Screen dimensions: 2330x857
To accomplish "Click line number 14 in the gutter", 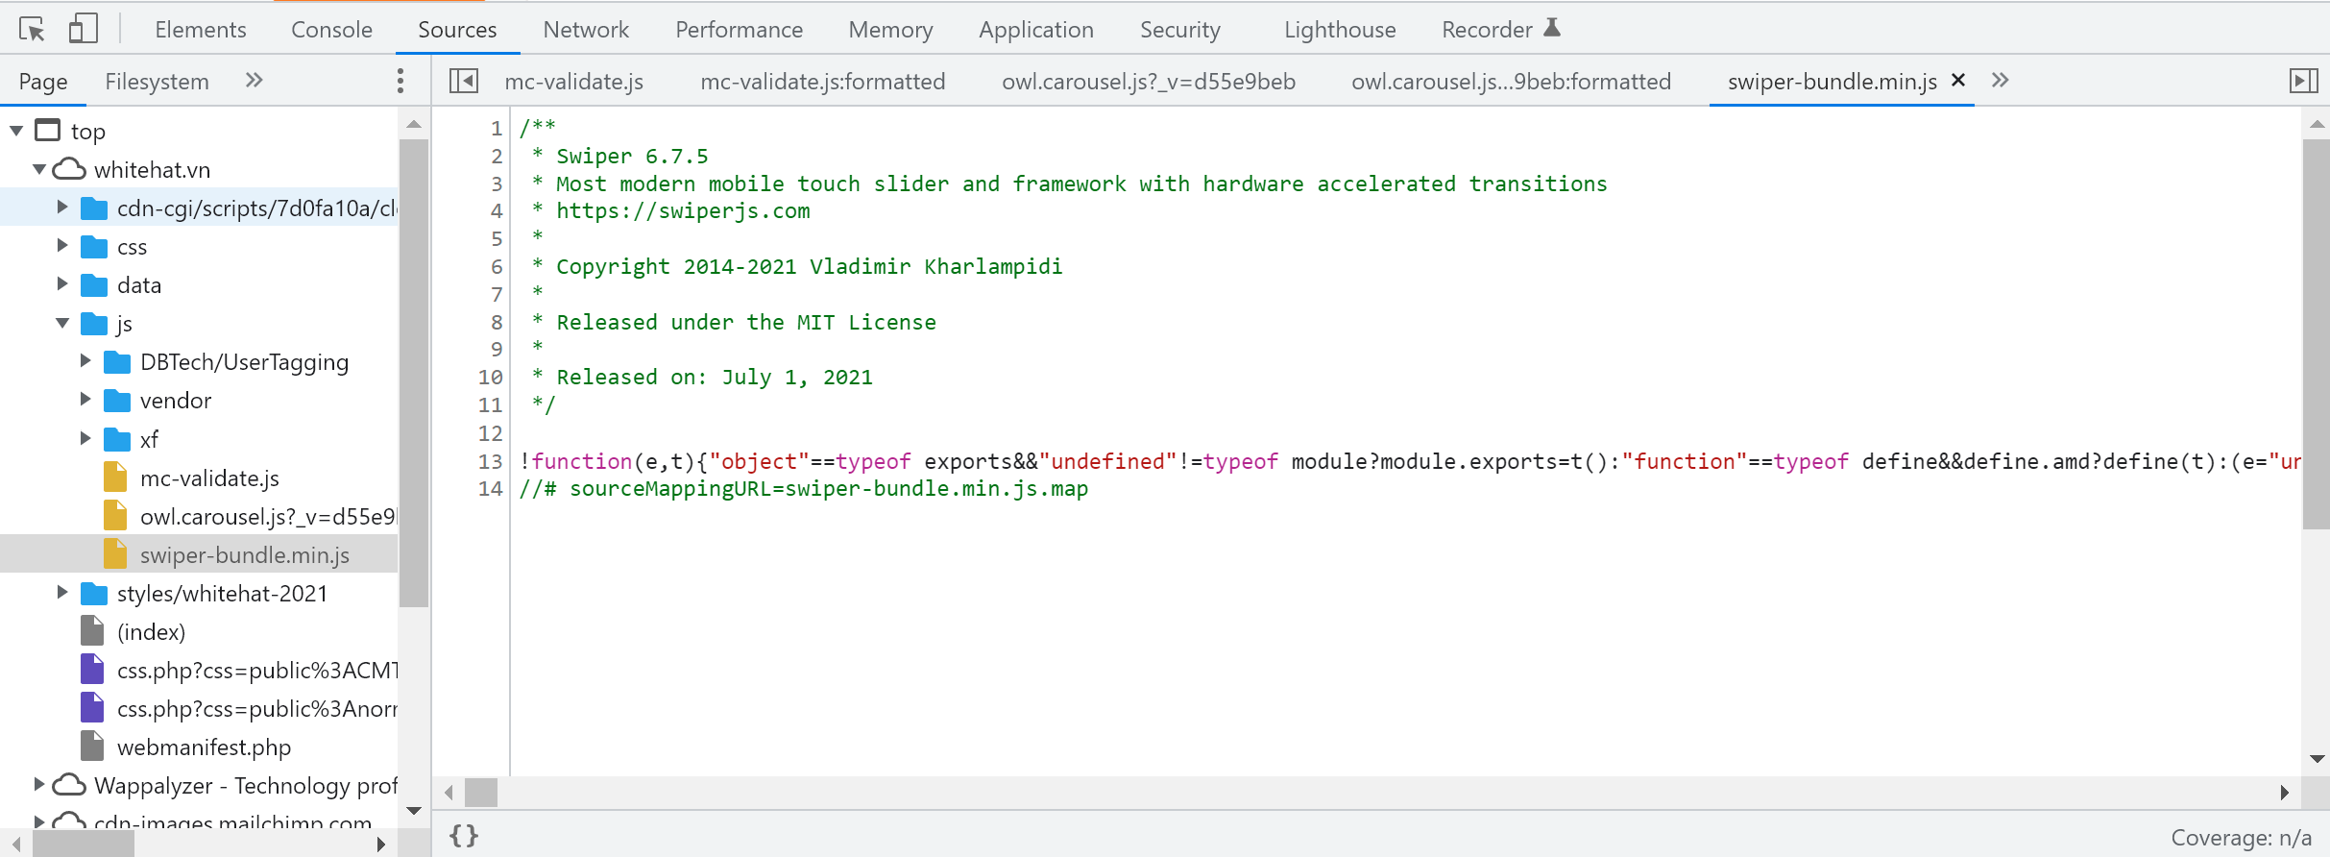I will click(x=490, y=489).
